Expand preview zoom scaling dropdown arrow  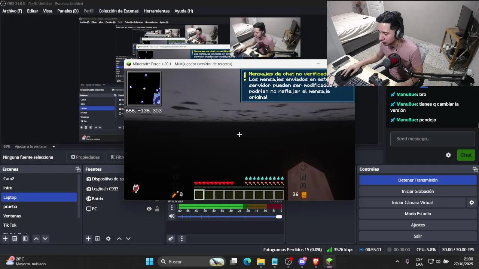click(x=54, y=146)
